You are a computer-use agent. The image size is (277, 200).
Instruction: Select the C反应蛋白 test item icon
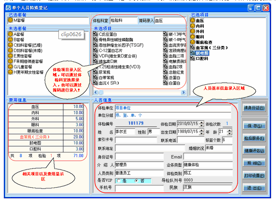[95, 34]
